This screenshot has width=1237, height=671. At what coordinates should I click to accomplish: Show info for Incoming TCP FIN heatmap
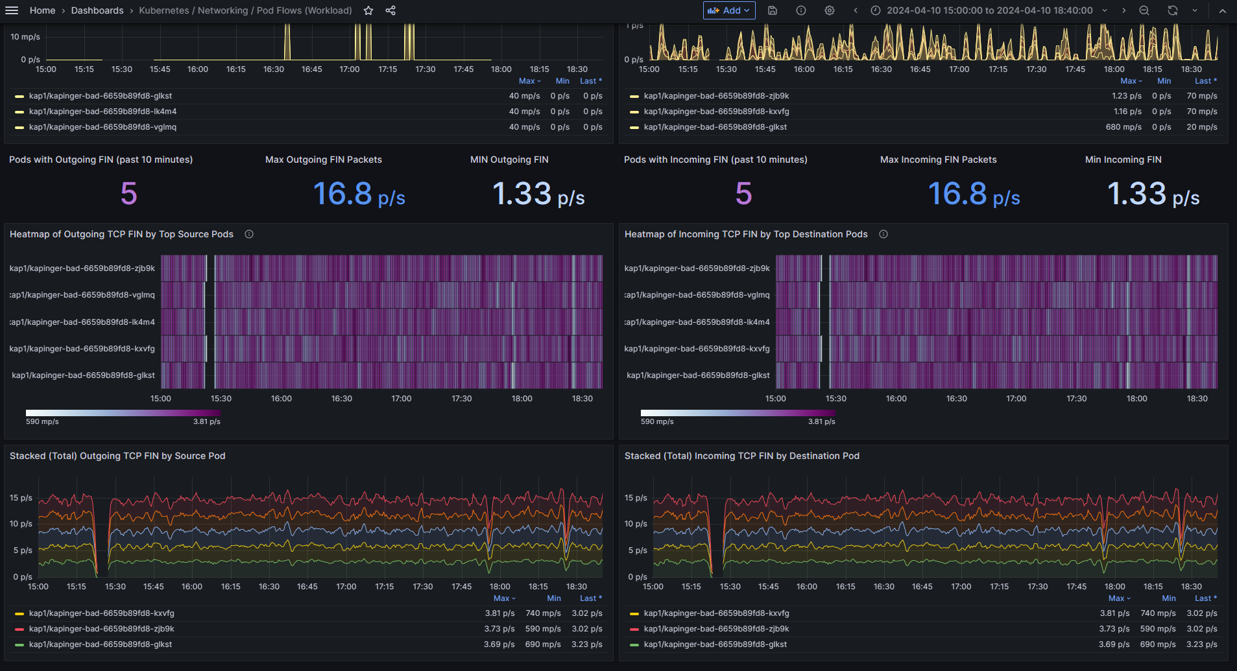click(x=883, y=234)
